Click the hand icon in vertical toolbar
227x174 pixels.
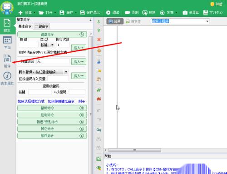click(99, 50)
